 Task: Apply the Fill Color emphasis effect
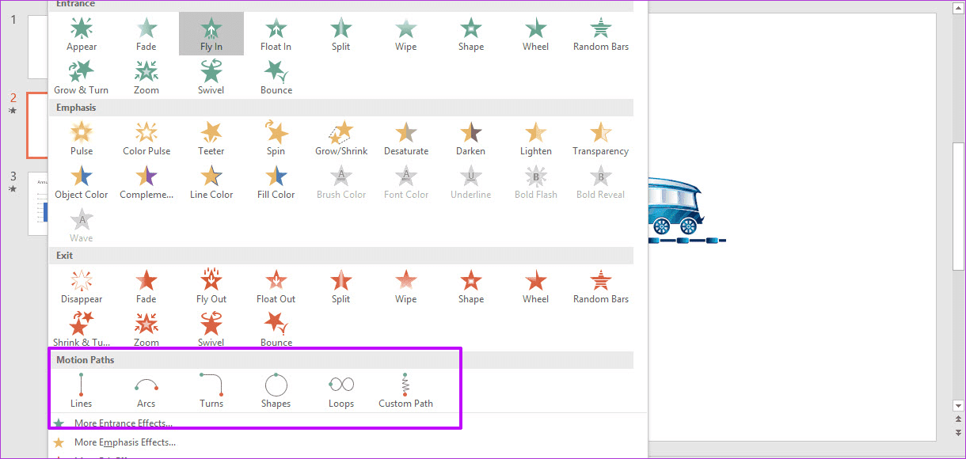[276, 182]
